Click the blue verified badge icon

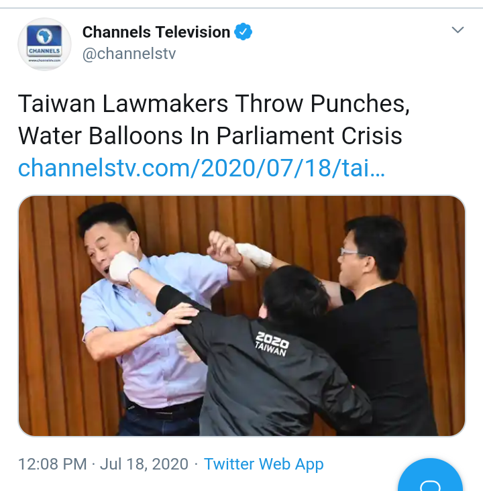coord(244,32)
